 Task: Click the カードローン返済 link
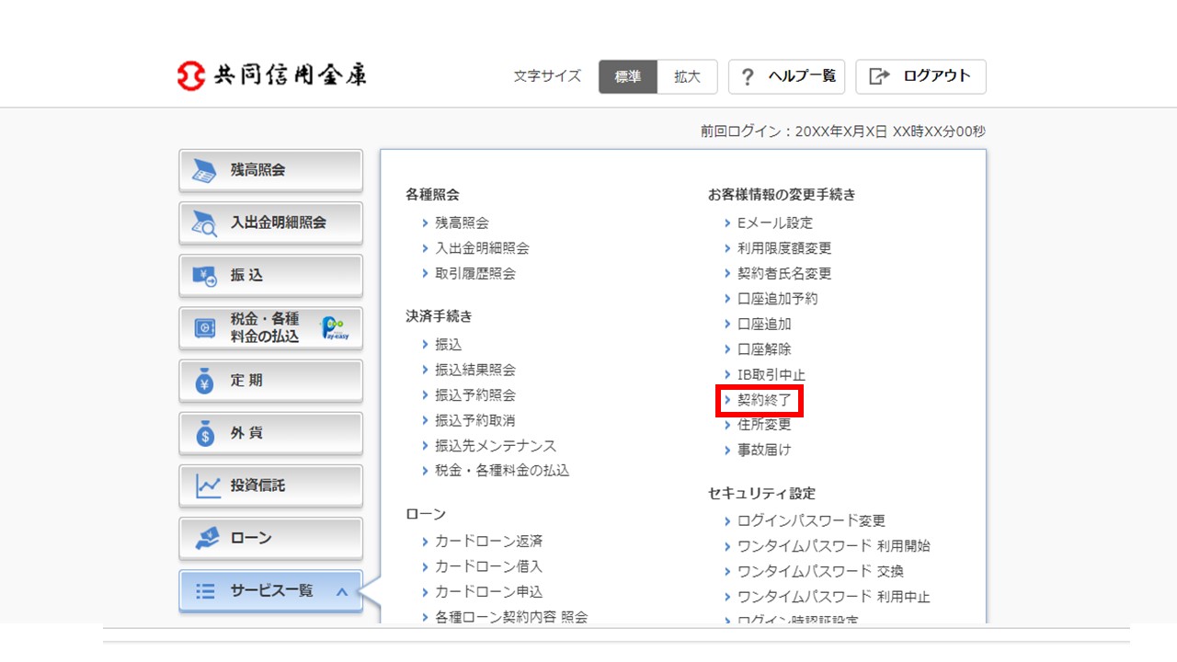coord(488,542)
